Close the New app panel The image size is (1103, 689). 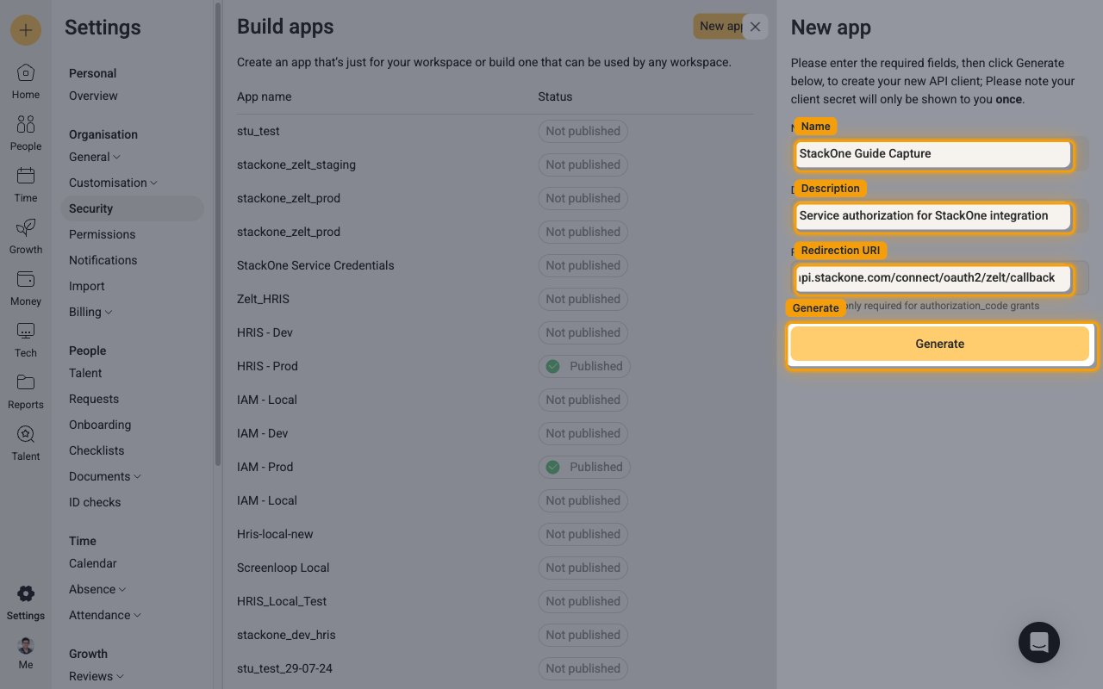[755, 27]
